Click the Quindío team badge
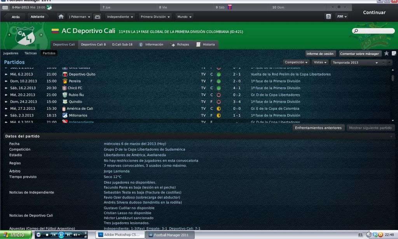Screen dimensions: 398x239 pyautogui.click(x=65, y=102)
